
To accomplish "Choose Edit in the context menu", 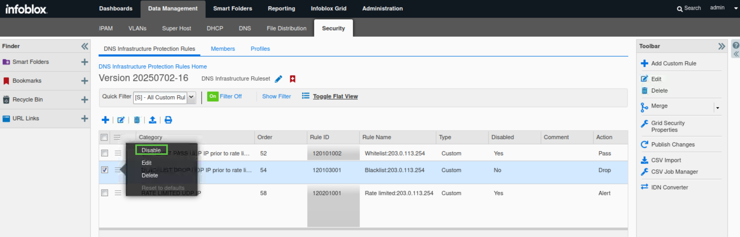I will click(147, 163).
